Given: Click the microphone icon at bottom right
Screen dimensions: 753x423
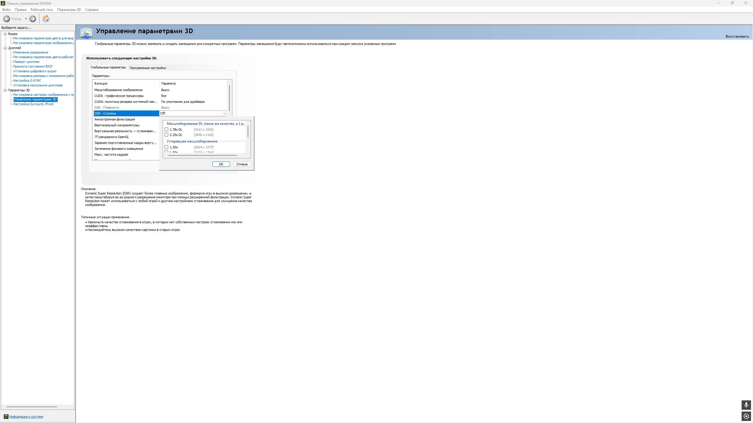Looking at the screenshot, I should point(746,405).
